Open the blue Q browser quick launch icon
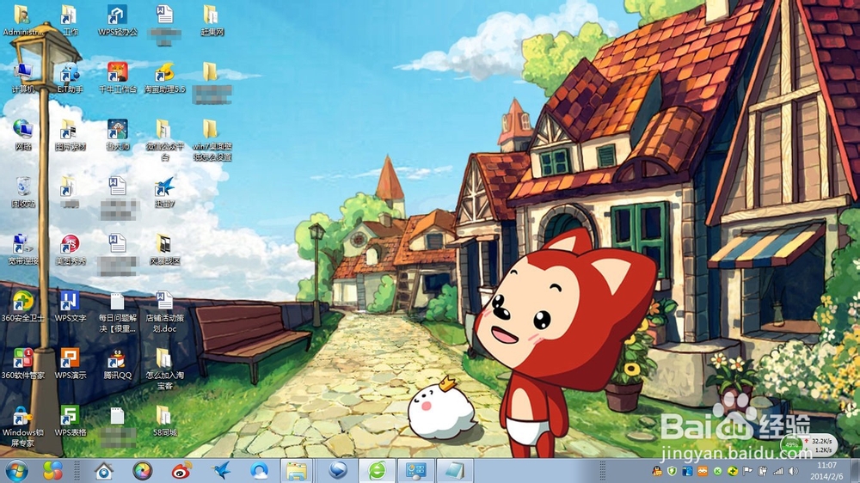 click(x=260, y=471)
